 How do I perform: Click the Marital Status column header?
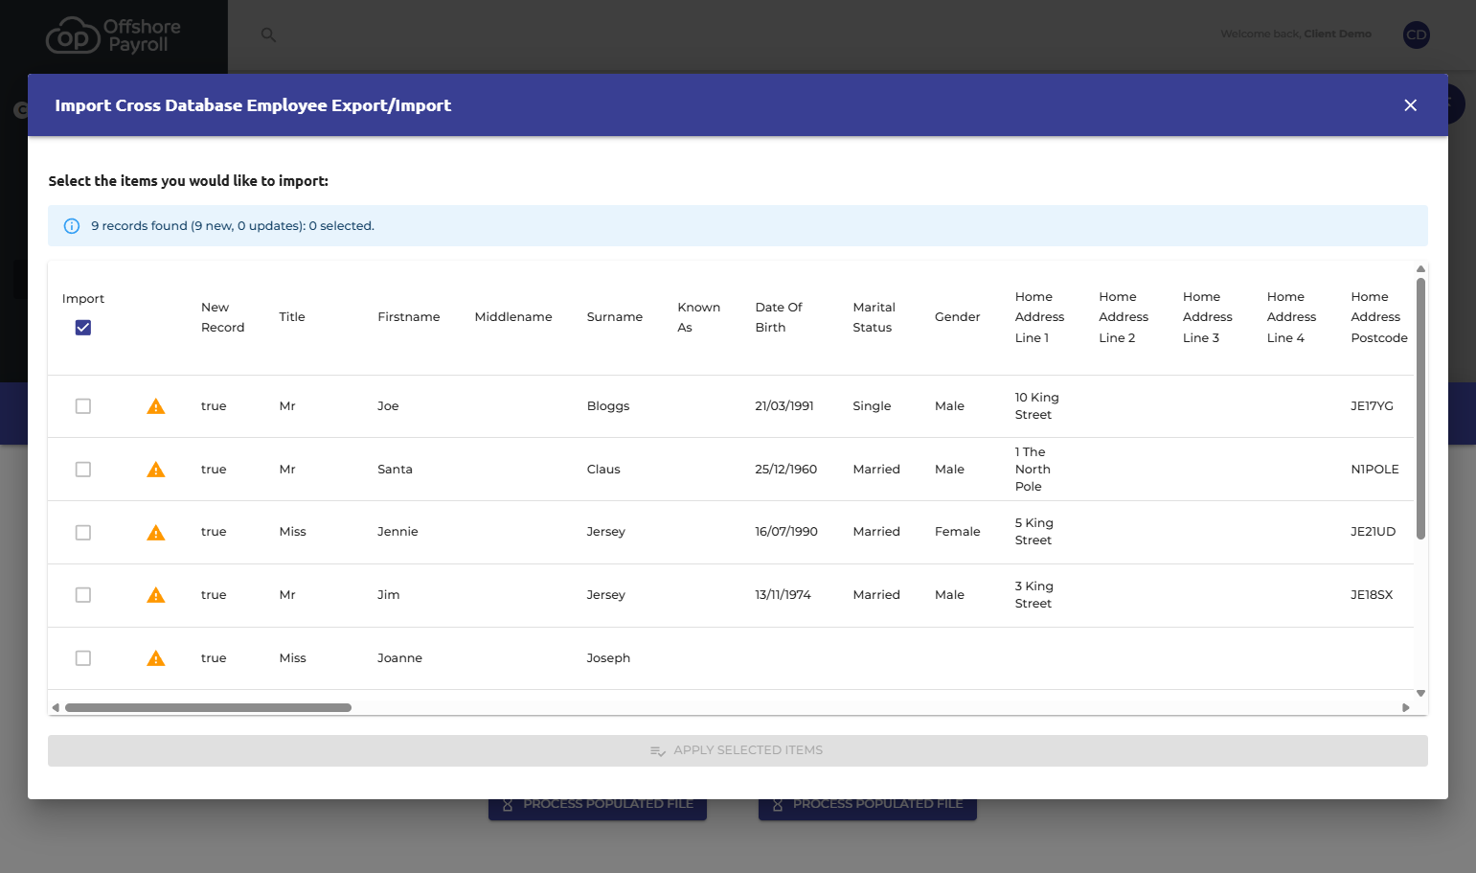click(x=874, y=317)
